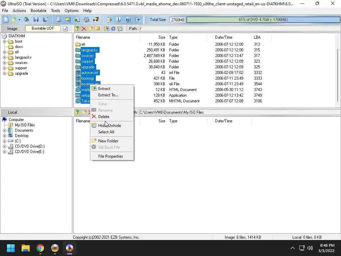Click the Set Boot File gear icon

[113, 29]
